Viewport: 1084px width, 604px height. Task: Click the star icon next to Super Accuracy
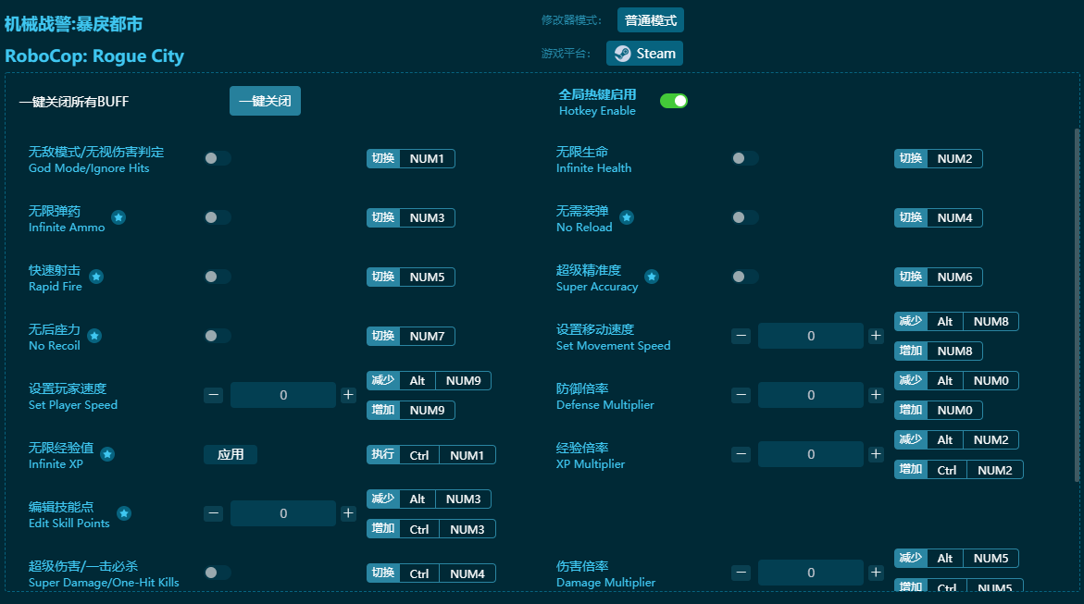[652, 277]
